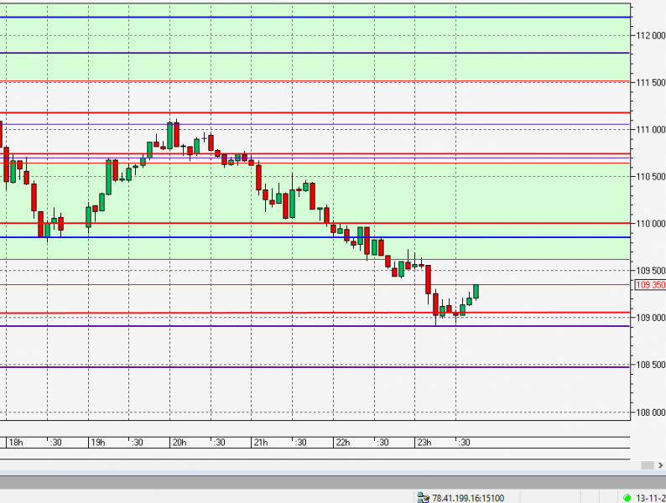Click the horizontal scrollbar thumb
Screen dimensions: 666x503
[648, 465]
